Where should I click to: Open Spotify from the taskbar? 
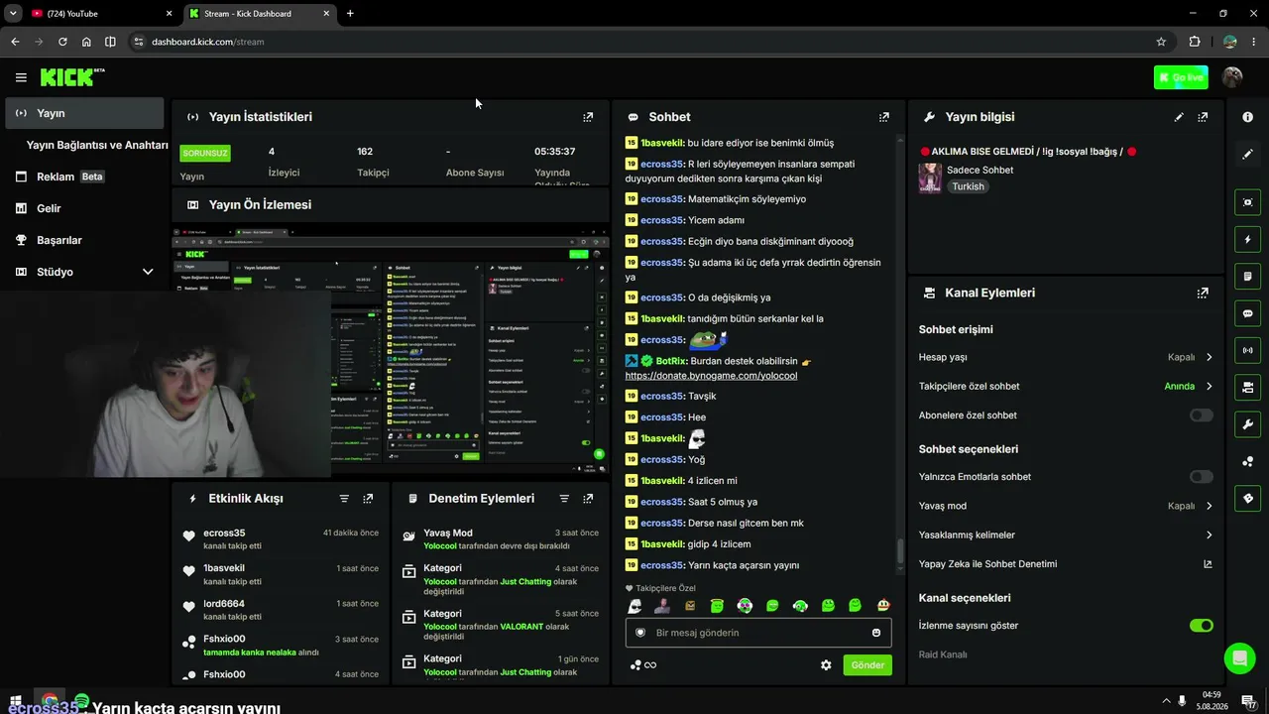(x=81, y=702)
